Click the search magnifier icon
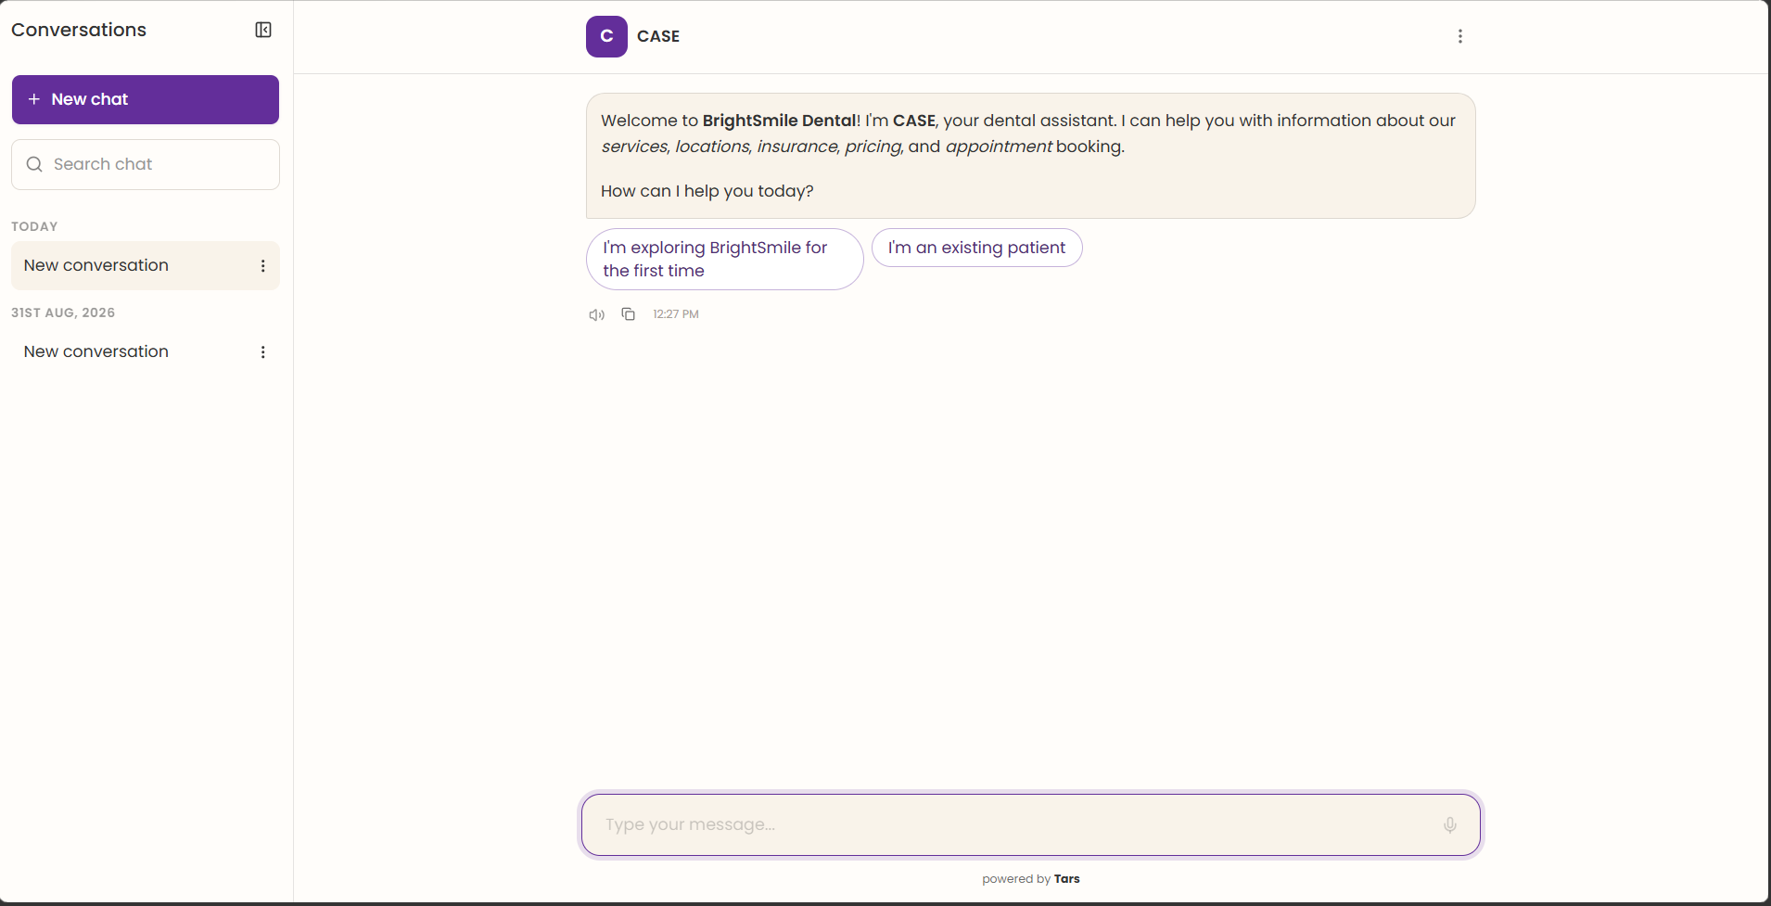This screenshot has width=1771, height=906. pyautogui.click(x=34, y=164)
